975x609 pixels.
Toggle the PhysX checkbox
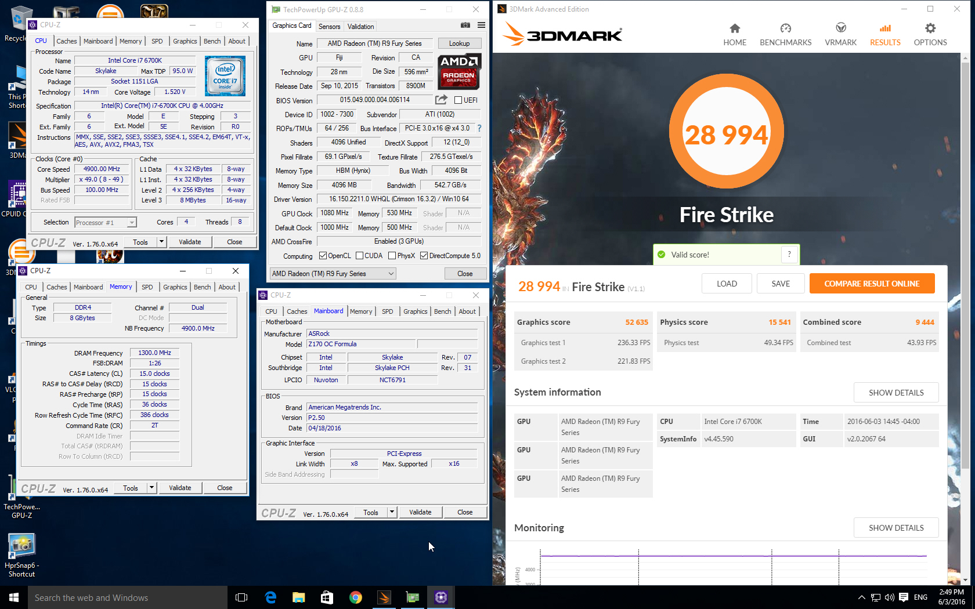pyautogui.click(x=392, y=256)
